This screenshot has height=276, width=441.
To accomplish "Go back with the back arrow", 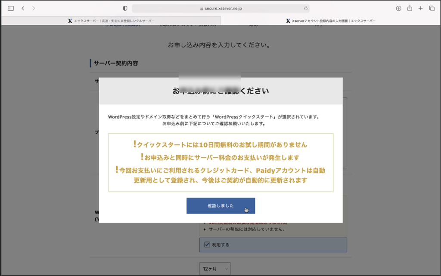I will click(23, 9).
